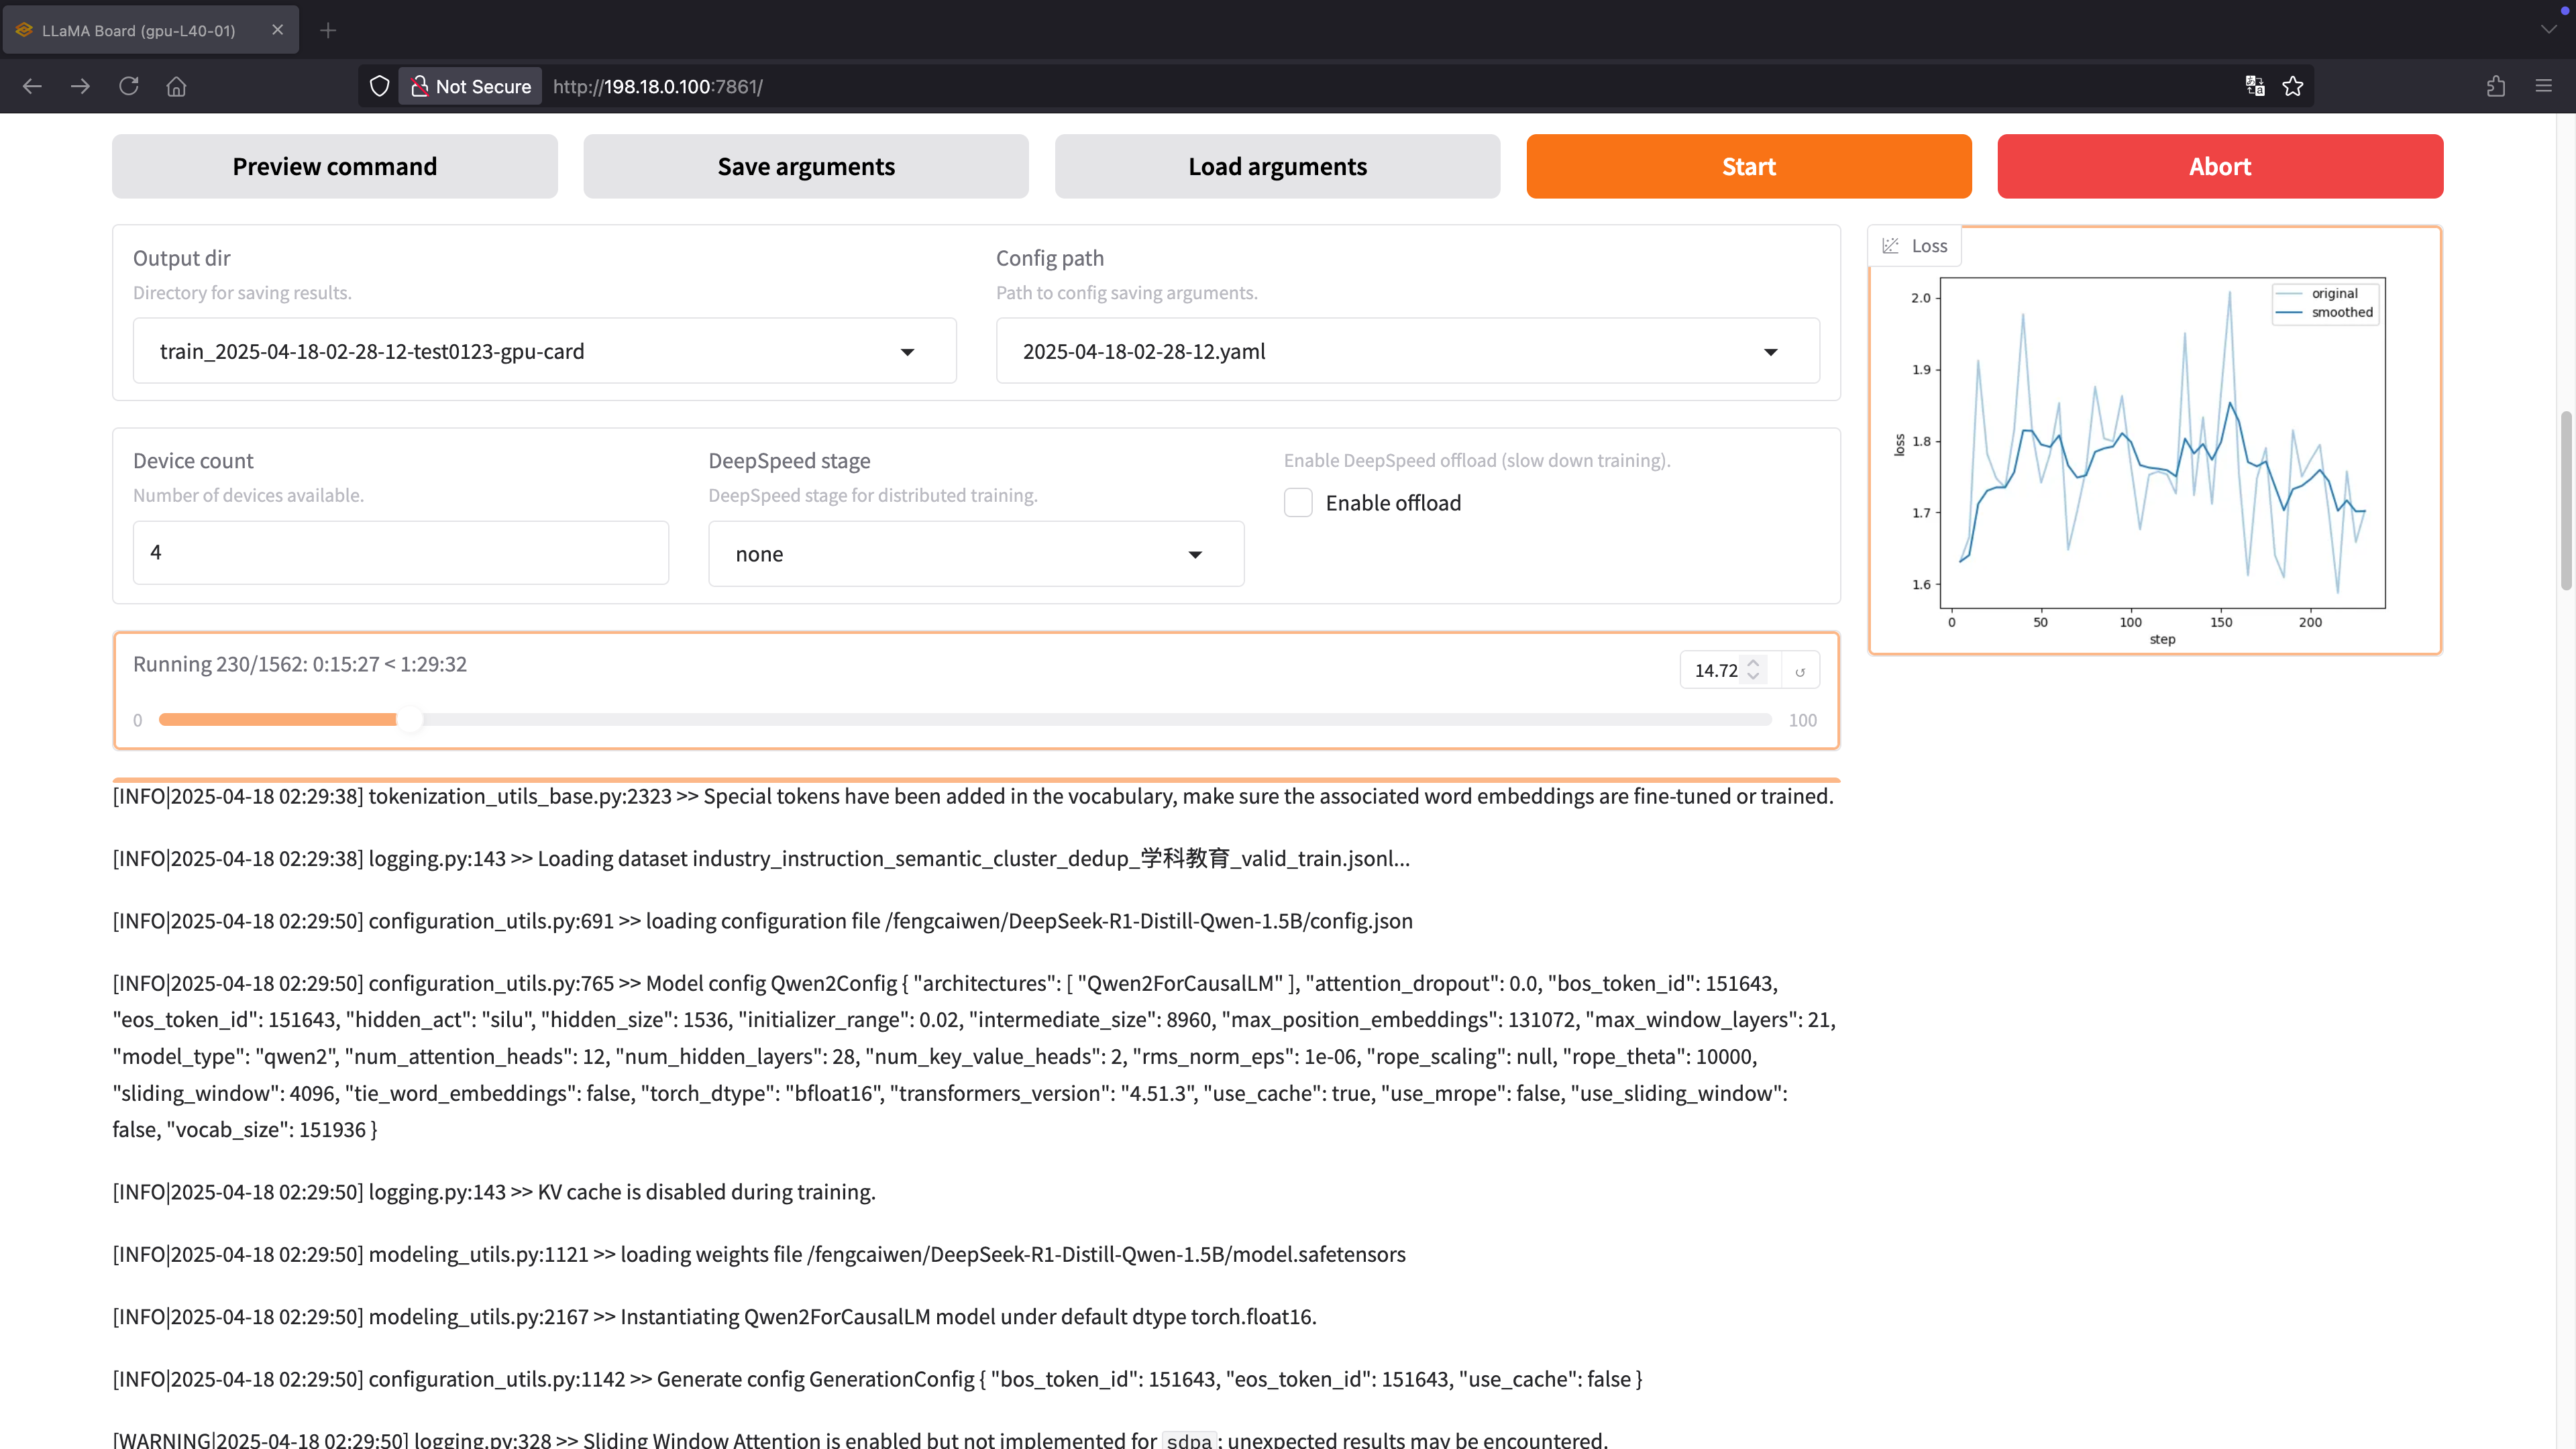Decrease the 14.72 value with down stepper
The width and height of the screenshot is (2576, 1449).
pyautogui.click(x=1753, y=678)
